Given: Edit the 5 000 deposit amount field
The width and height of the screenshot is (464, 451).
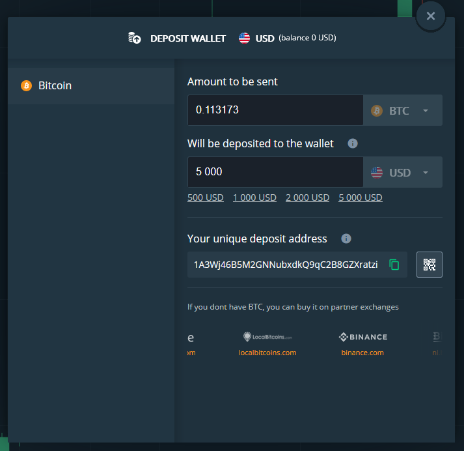Looking at the screenshot, I should pos(275,172).
